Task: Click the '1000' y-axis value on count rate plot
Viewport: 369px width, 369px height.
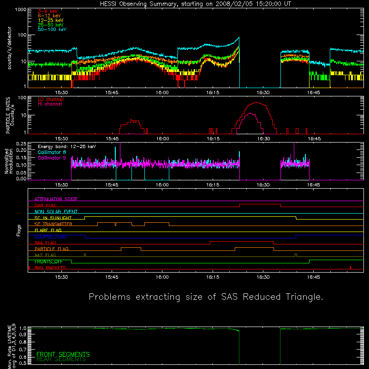Action: [x=21, y=9]
